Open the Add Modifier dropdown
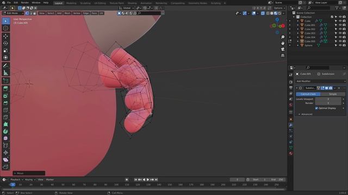 coord(320,81)
